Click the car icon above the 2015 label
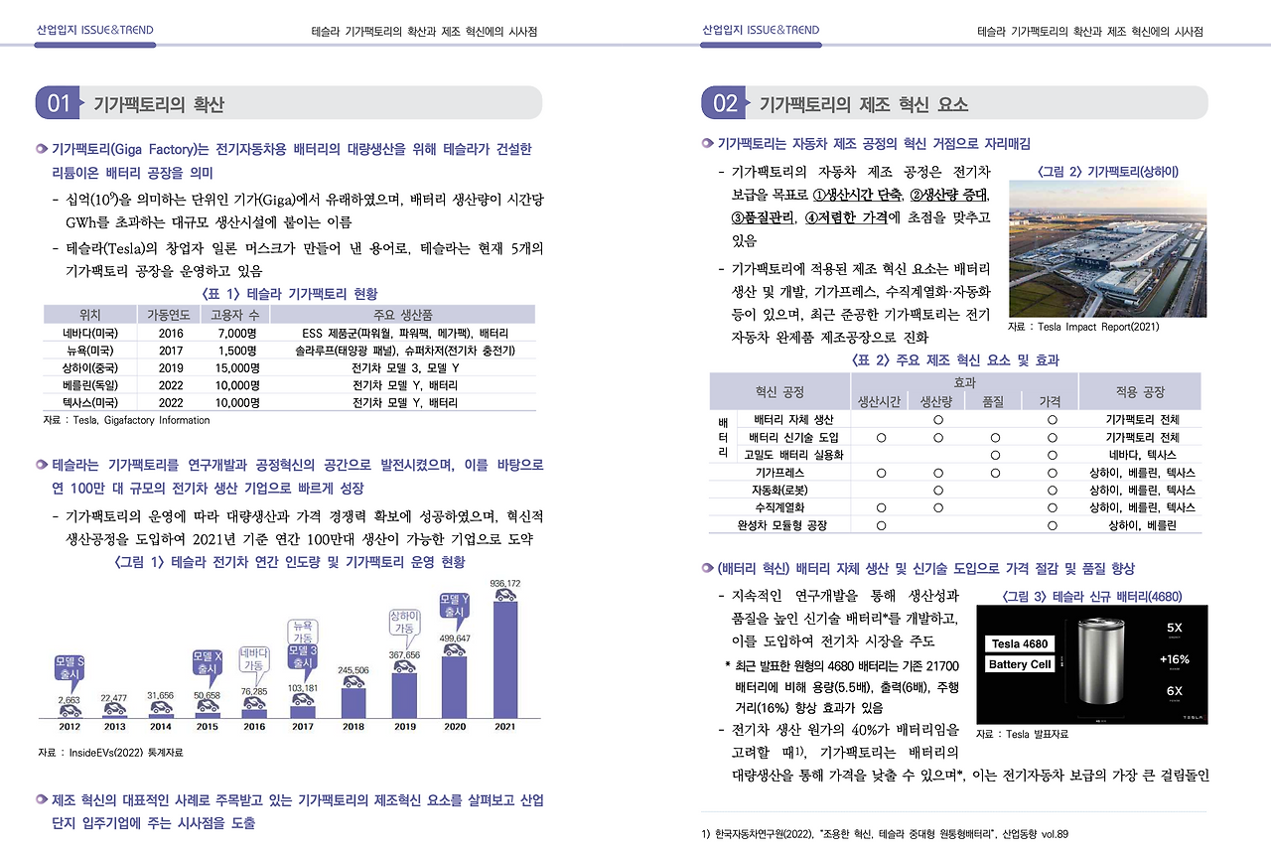This screenshot has height=852, width=1271. tap(207, 707)
